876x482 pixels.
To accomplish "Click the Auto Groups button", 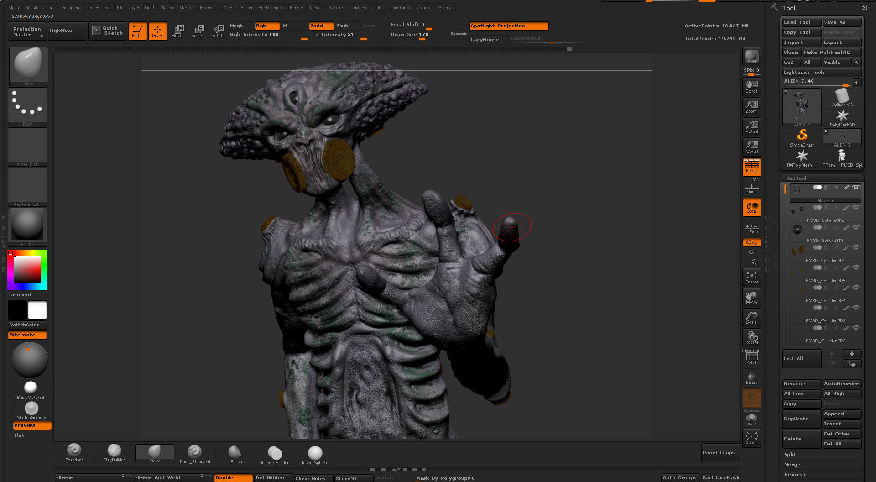I will click(679, 478).
